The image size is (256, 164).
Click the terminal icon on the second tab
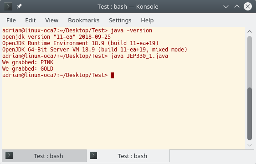[x=93, y=155]
